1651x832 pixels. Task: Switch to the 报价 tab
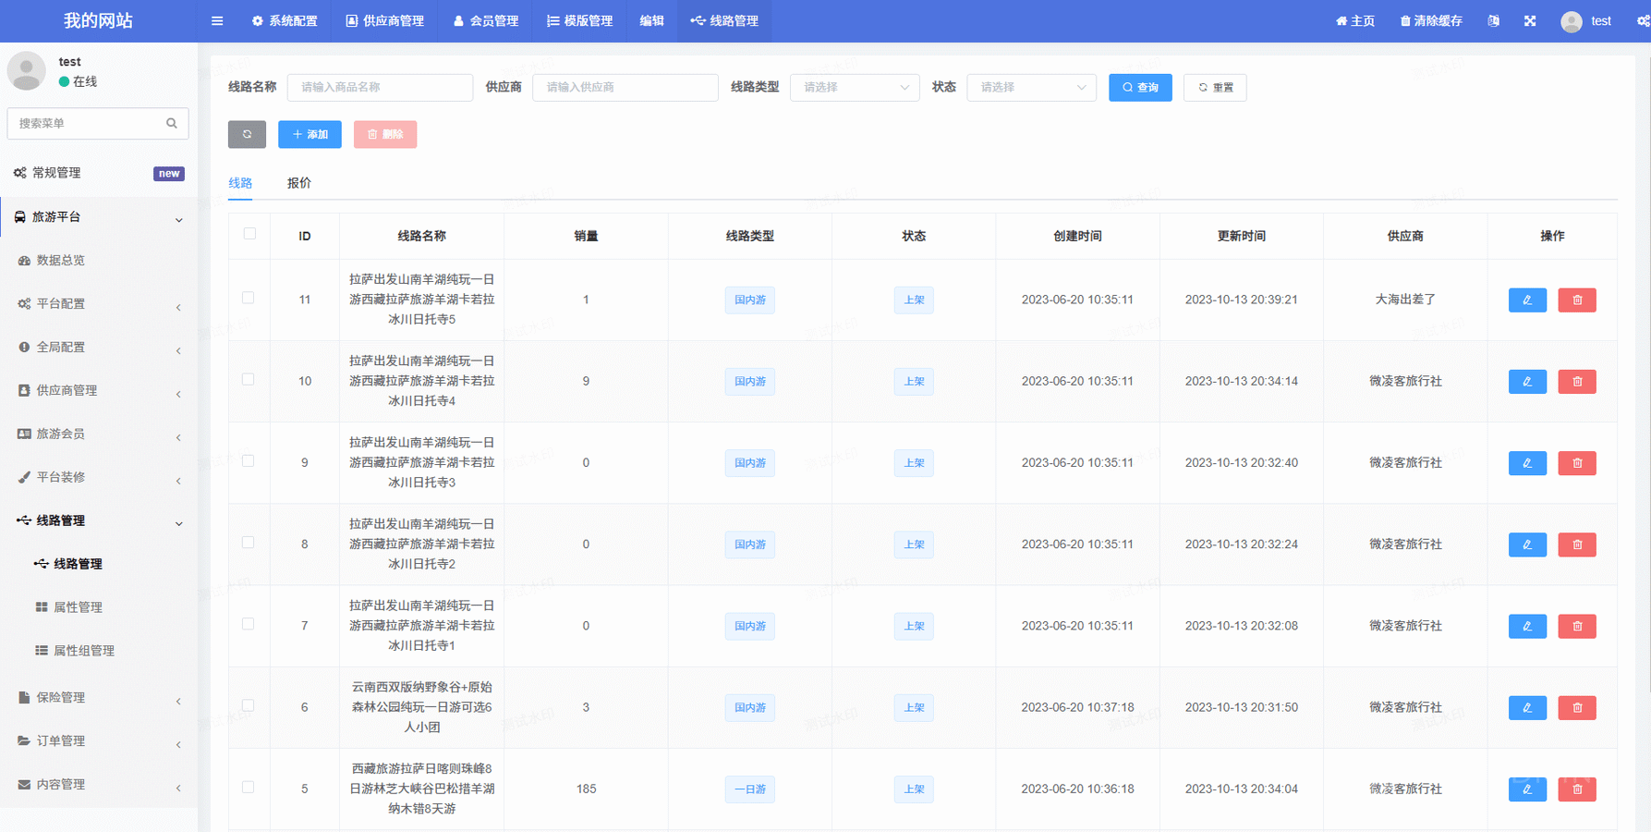(299, 183)
